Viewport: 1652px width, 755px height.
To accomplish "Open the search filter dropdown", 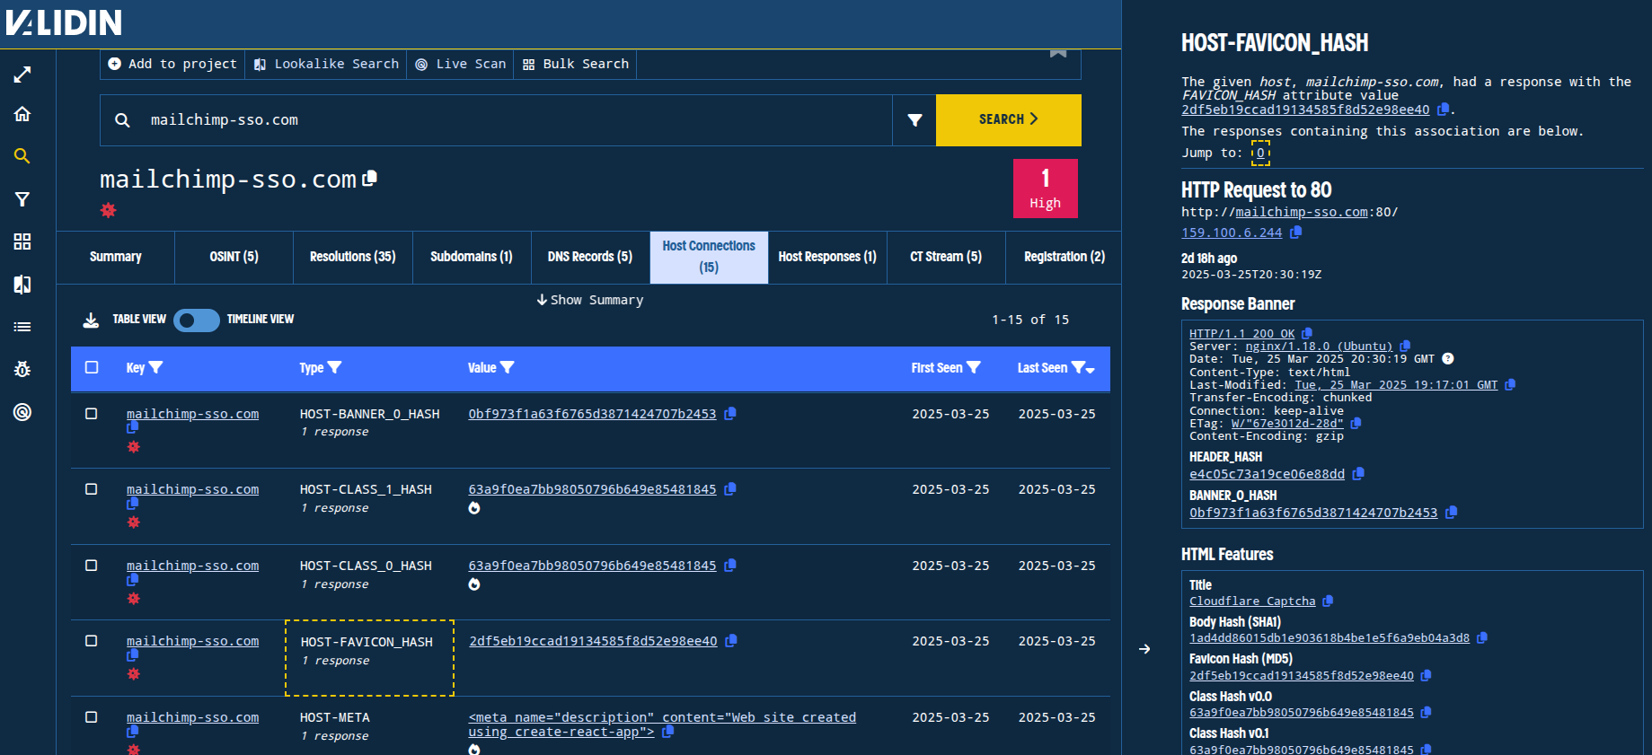I will click(x=914, y=120).
